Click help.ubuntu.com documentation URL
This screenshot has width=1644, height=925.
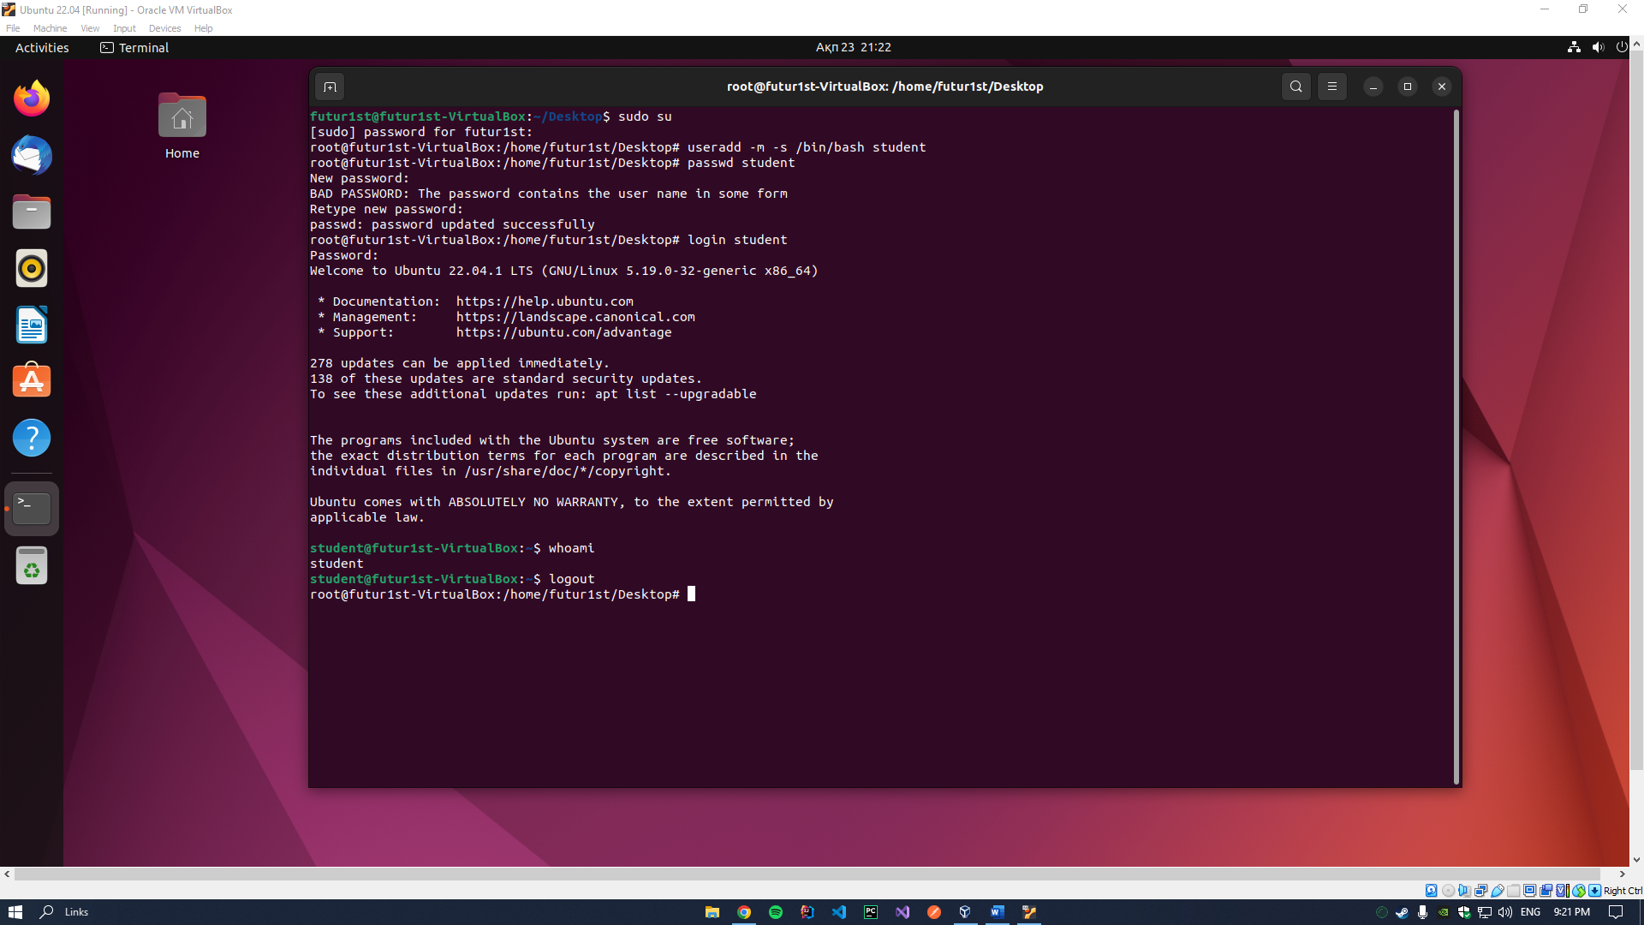point(545,301)
